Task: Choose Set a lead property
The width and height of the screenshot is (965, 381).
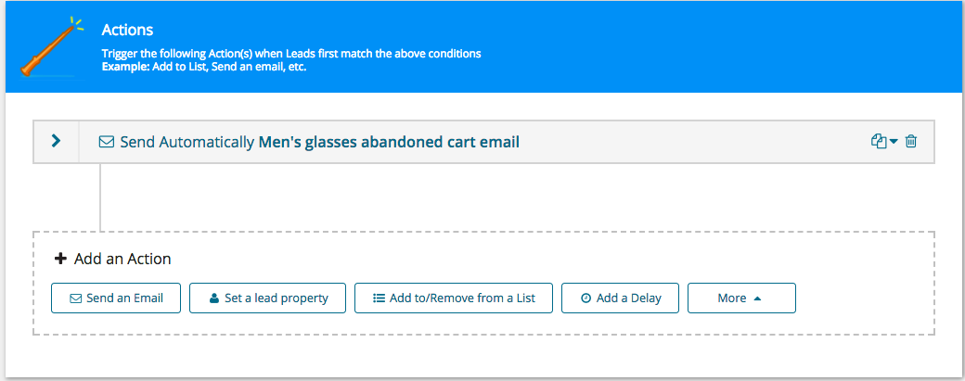Action: (x=267, y=298)
